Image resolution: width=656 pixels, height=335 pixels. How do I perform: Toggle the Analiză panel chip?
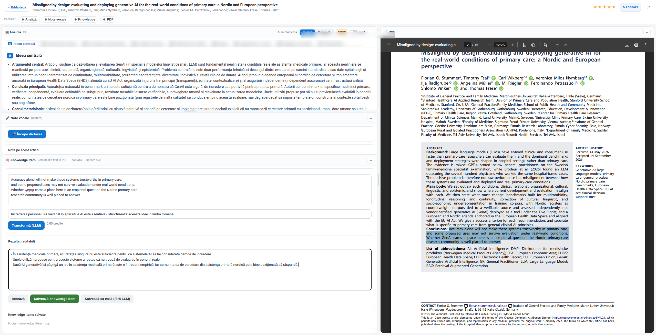tap(29, 19)
